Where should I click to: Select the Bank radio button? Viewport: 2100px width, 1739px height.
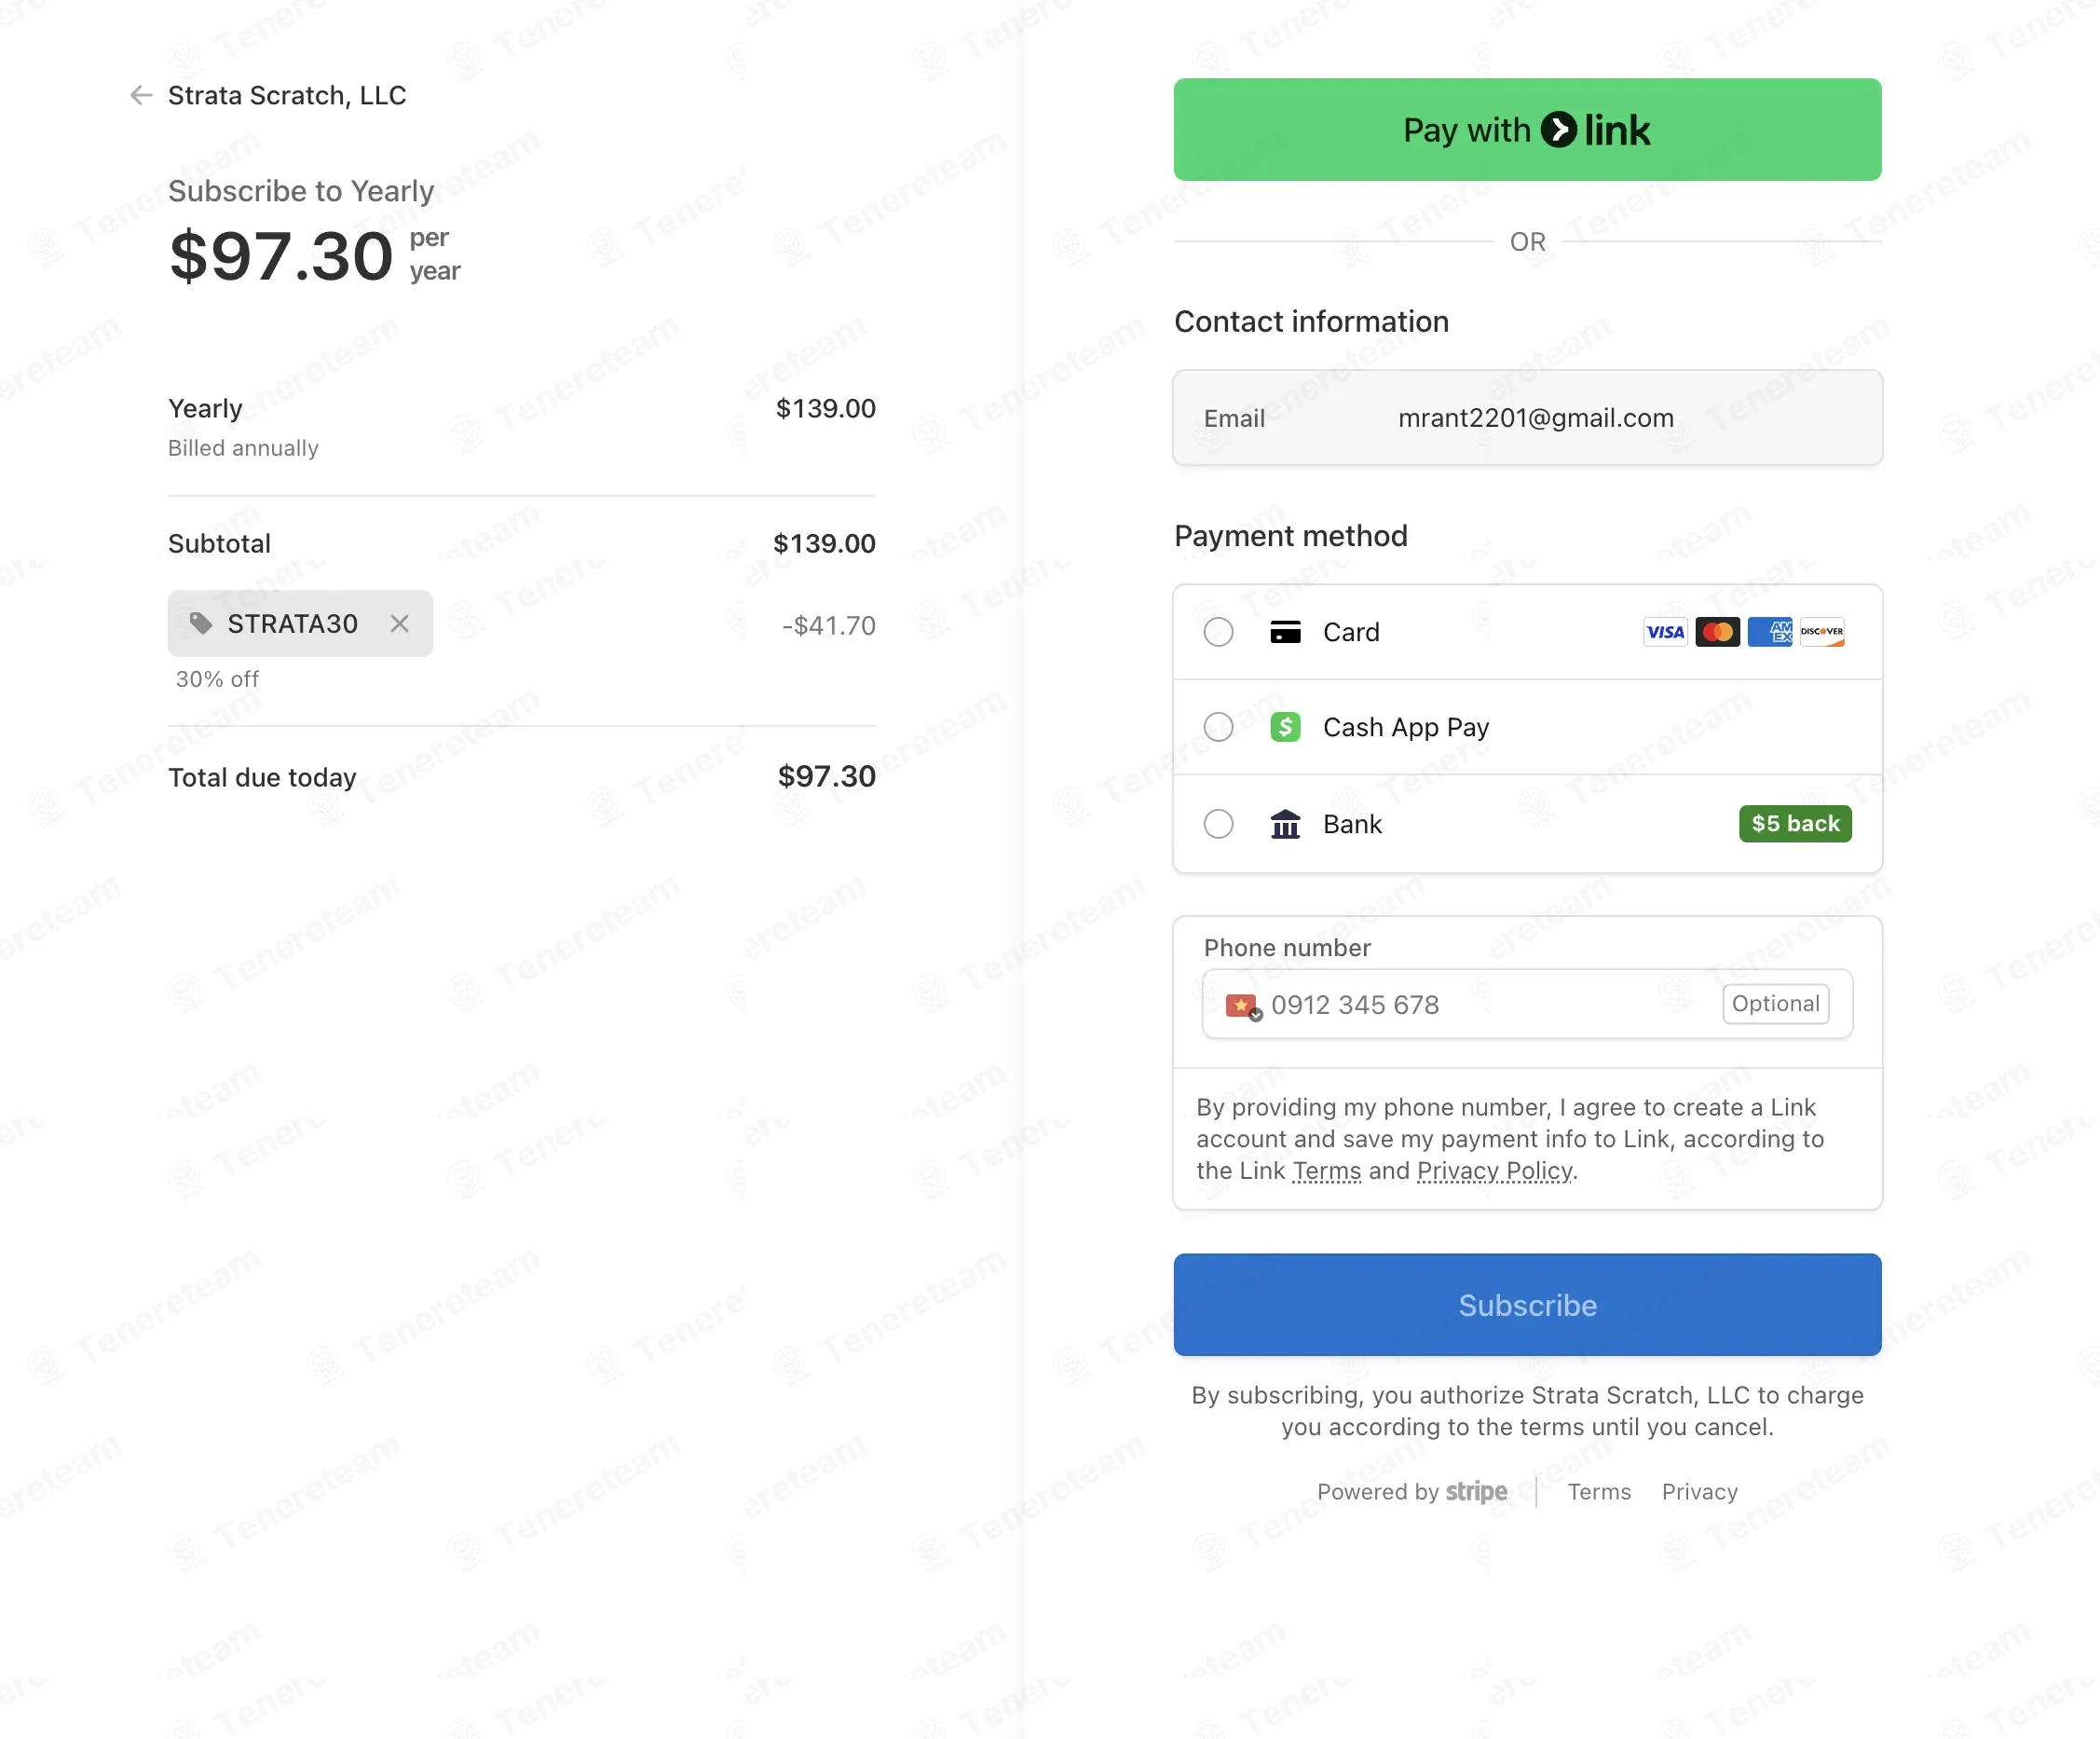click(1218, 824)
